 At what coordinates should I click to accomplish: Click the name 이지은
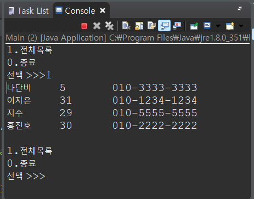tap(19, 100)
